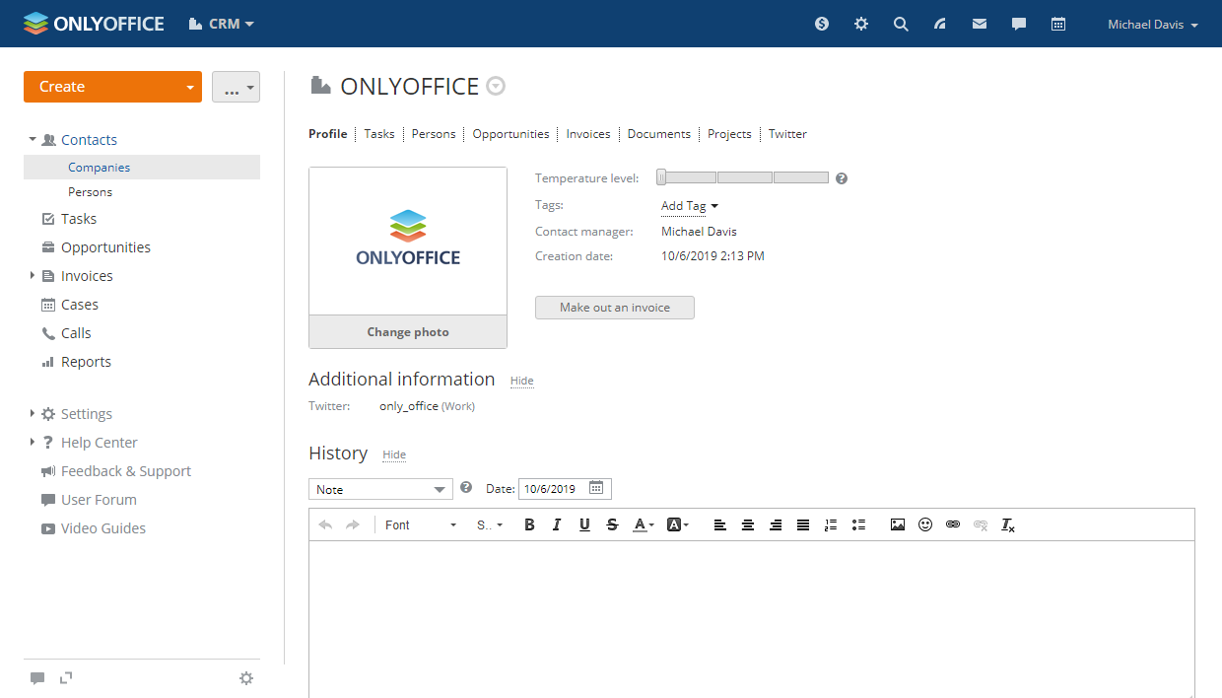Click the gear icon at sidebar bottom
The height and width of the screenshot is (698, 1222).
point(246,678)
